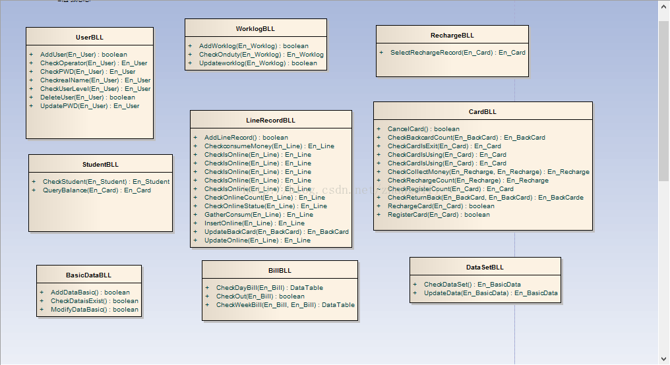Select AddDataBasic() : boolean
670x365 pixels.
click(x=90, y=293)
